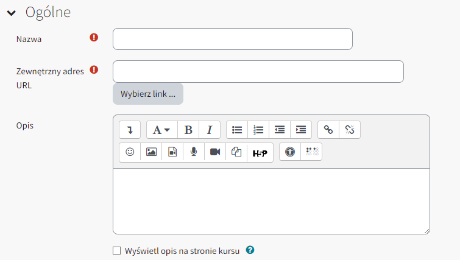Click the Wybierz link button
The width and height of the screenshot is (460, 260).
(x=148, y=94)
